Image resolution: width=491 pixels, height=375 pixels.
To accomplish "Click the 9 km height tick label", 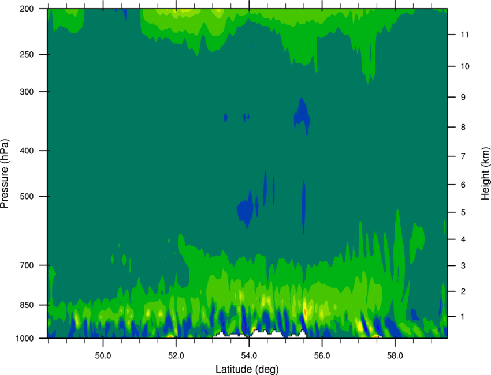I will [463, 97].
